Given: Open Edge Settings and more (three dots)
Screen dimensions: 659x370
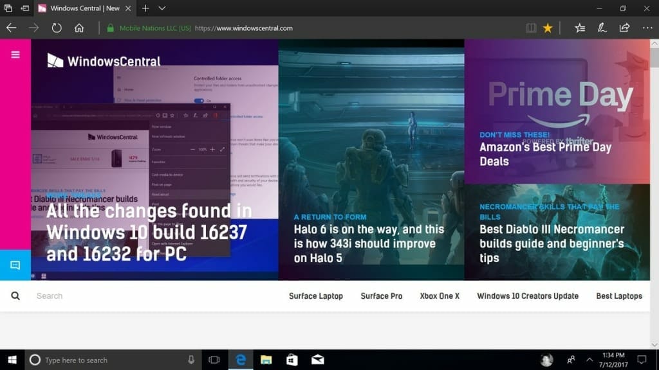Looking at the screenshot, I should pyautogui.click(x=647, y=28).
